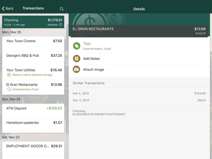Open the ATM Deposit transaction

click(x=33, y=111)
